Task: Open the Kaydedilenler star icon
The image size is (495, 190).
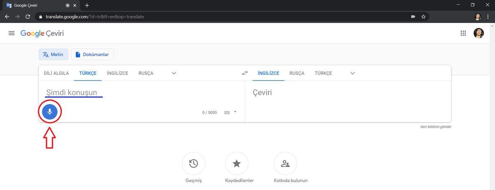Action: (x=237, y=163)
